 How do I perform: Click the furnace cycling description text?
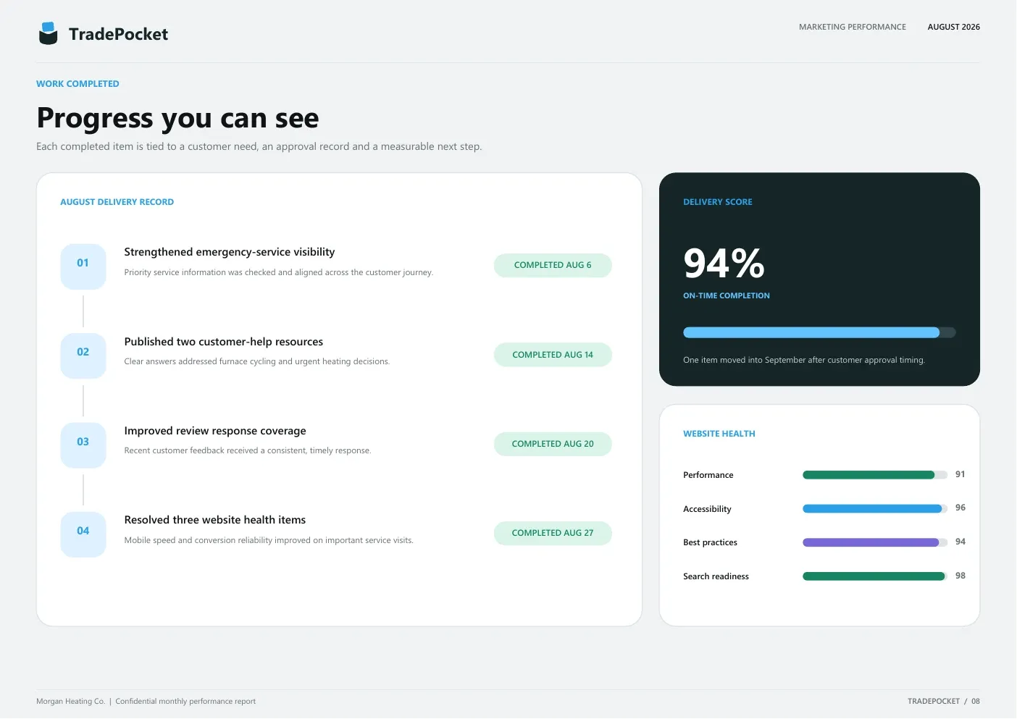click(x=257, y=361)
